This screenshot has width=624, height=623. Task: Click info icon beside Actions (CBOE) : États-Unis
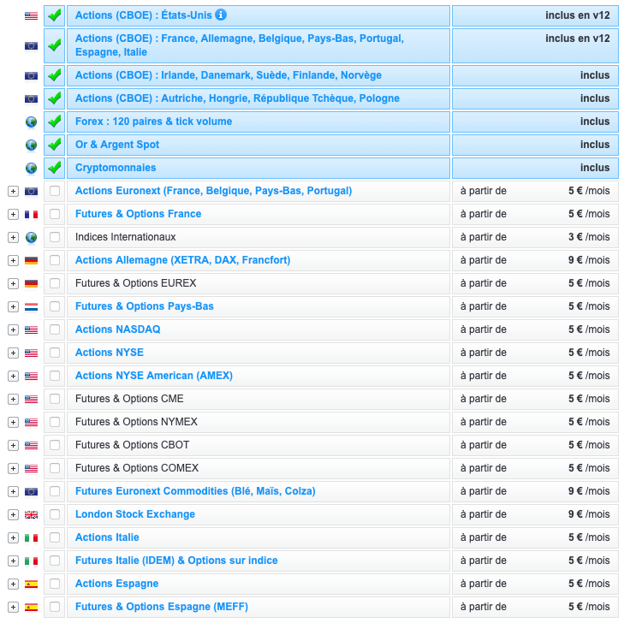coord(221,15)
